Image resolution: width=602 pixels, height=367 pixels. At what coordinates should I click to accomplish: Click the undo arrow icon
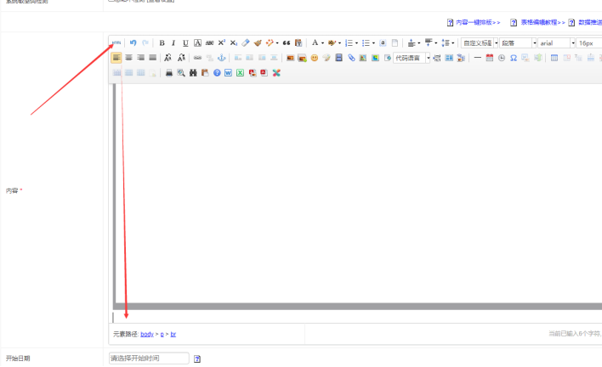133,42
